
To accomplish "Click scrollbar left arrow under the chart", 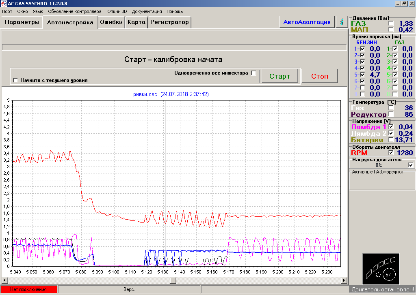I will click(5, 280).
